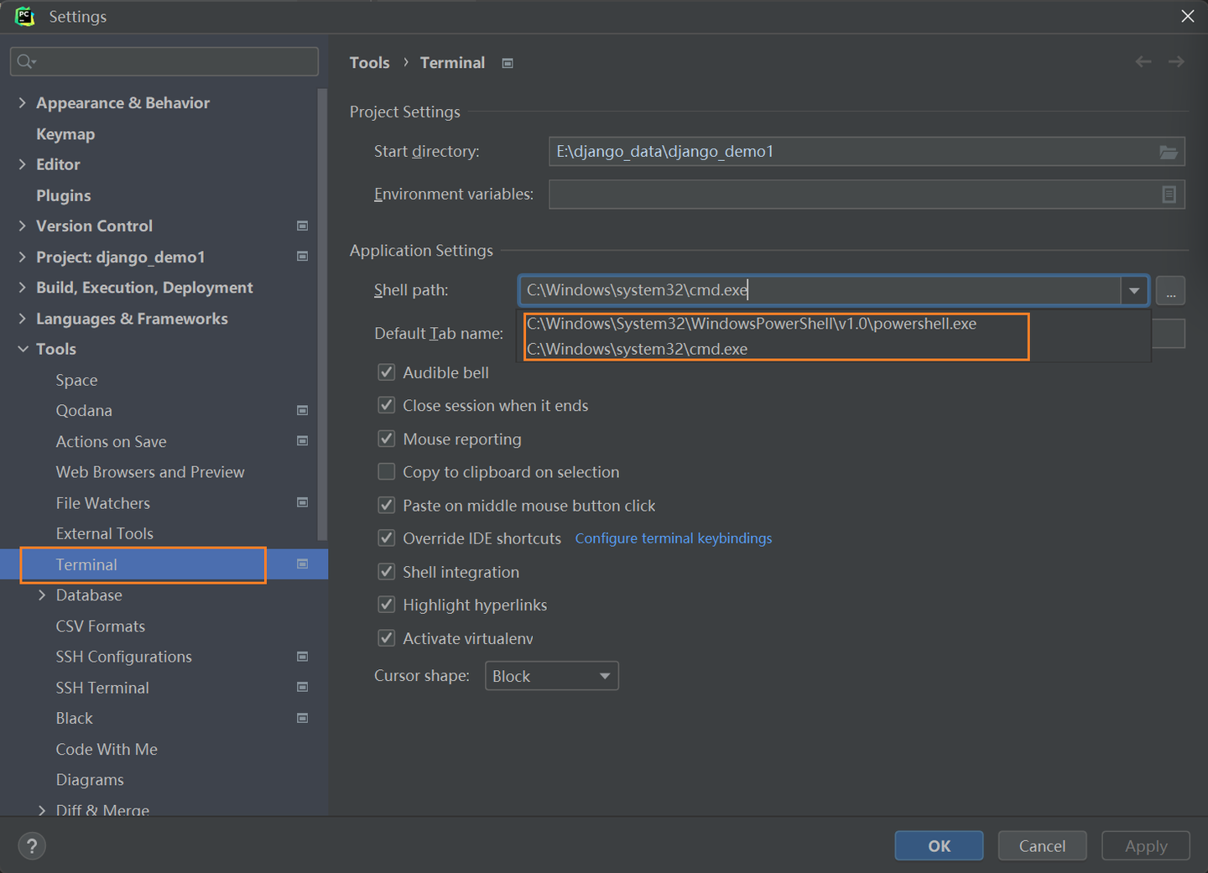Select Tools in the breadcrumb path
The width and height of the screenshot is (1208, 873).
pos(369,62)
